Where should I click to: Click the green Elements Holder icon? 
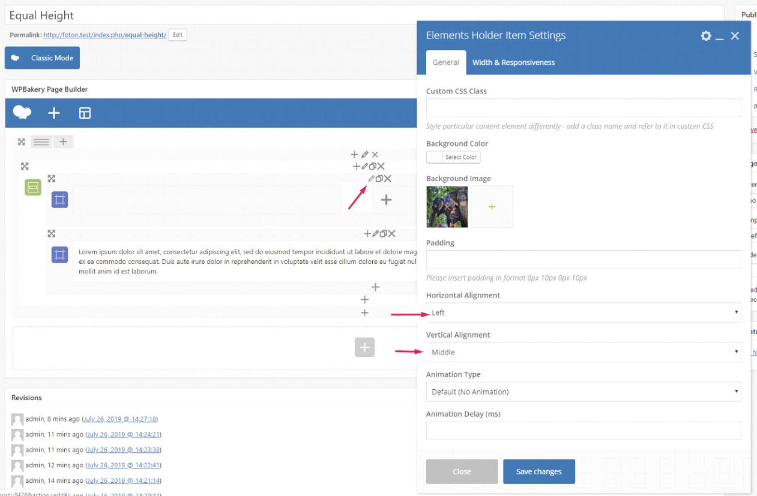pyautogui.click(x=33, y=188)
